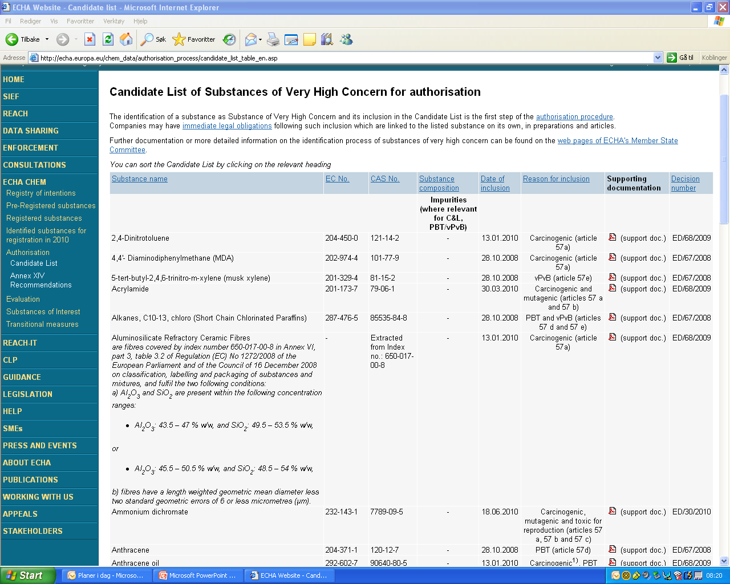Launch the Messenger people icon
The image size is (730, 584).
[x=346, y=39]
